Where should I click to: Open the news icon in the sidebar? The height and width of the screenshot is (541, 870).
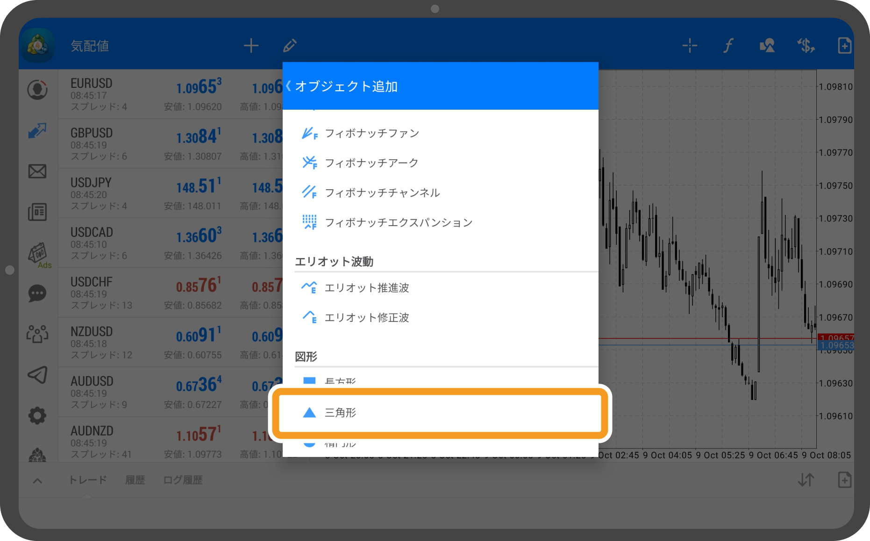pos(37,212)
